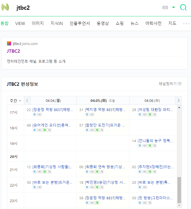Open [첫 방송]그린마더스 program link
Image resolution: width=191 pixels, height=209 pixels.
(155, 198)
